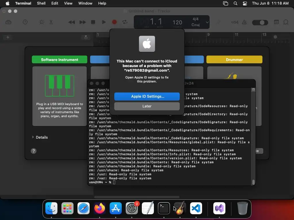Expand the Details disclosure triangle
The image size is (294, 220).
(33, 137)
